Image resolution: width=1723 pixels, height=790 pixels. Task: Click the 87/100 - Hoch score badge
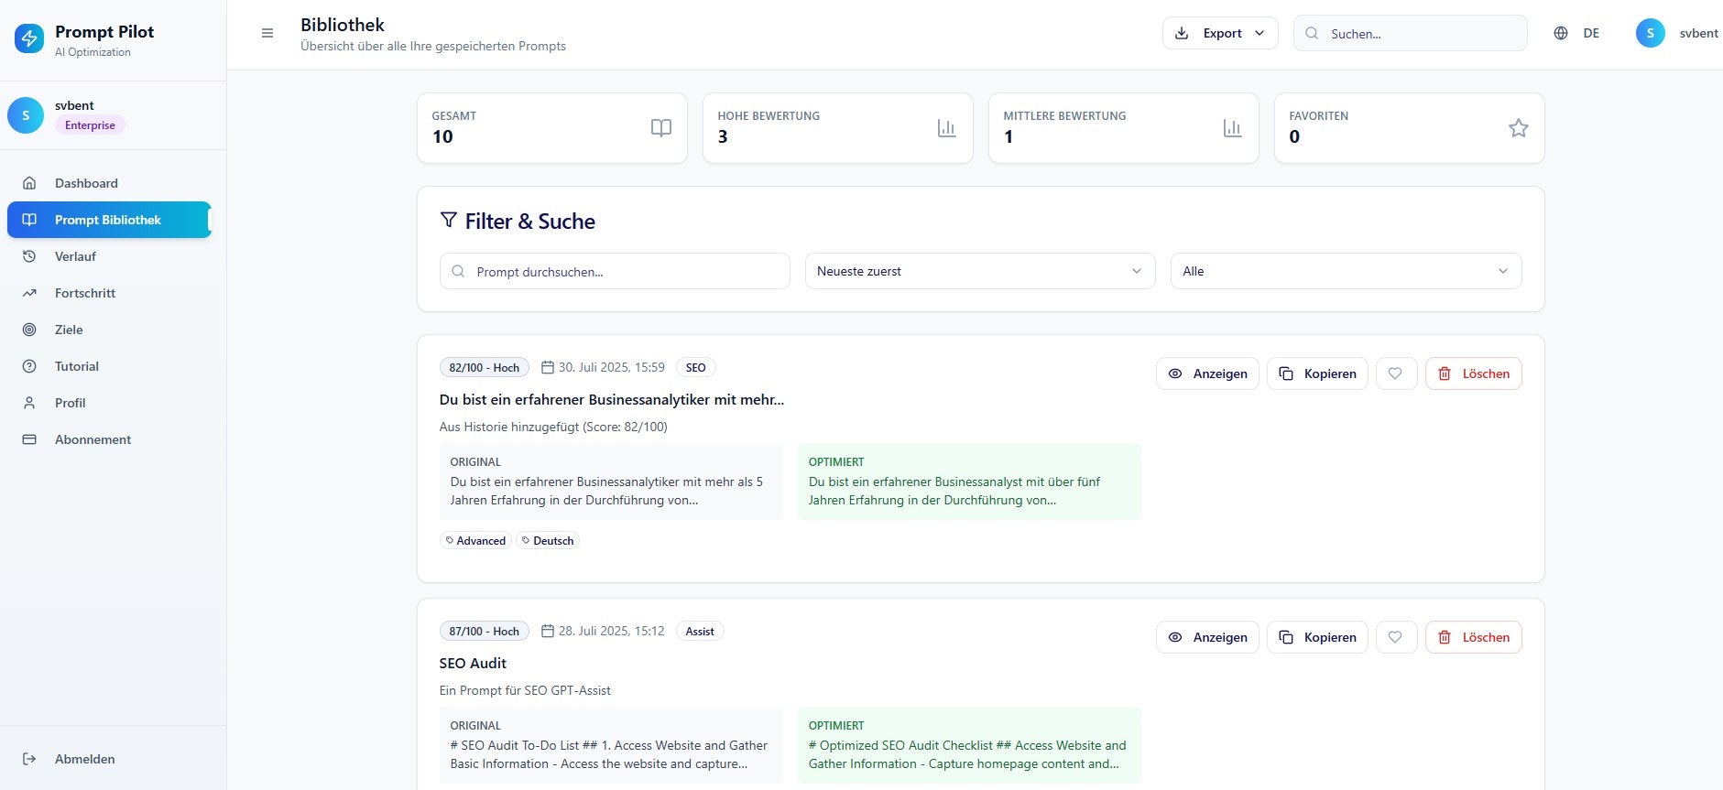click(x=485, y=631)
